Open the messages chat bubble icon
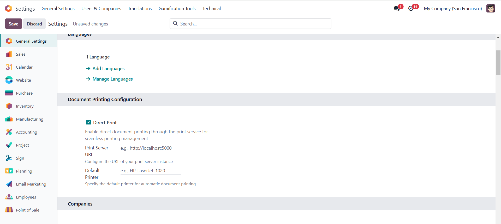 397,8
